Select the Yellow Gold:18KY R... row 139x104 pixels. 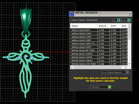pyautogui.click(x=99, y=44)
